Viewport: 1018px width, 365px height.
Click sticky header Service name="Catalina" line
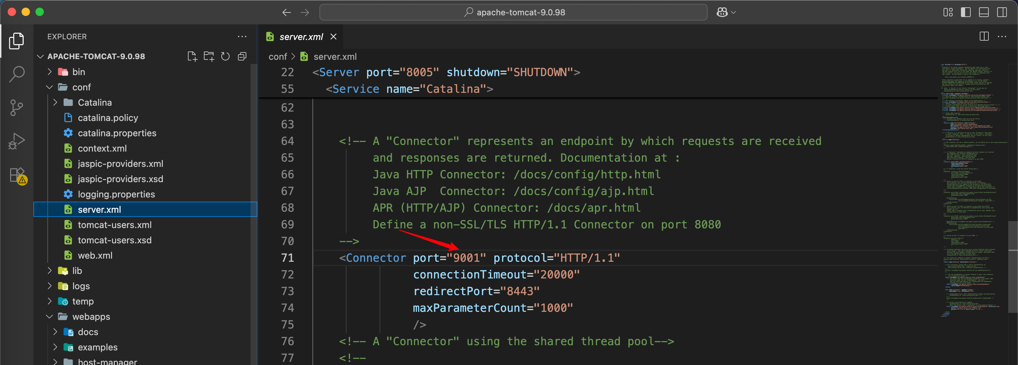409,89
